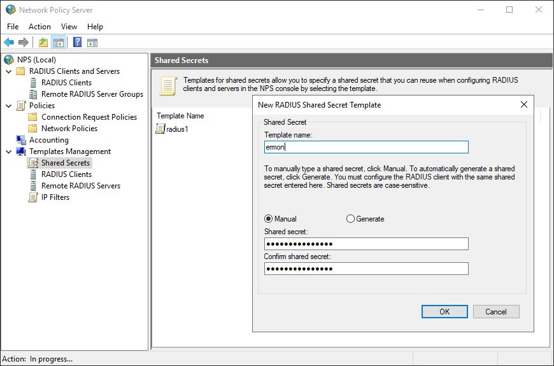This screenshot has height=366, width=554.
Task: Click the Forward arrow toolbar icon
Action: coord(24,43)
